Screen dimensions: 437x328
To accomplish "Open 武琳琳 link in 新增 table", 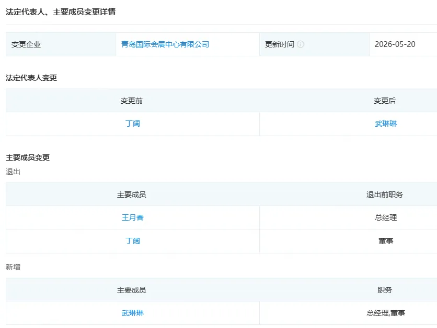I will [x=132, y=313].
